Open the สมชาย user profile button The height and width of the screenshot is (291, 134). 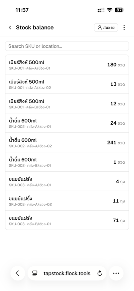pos(106,28)
